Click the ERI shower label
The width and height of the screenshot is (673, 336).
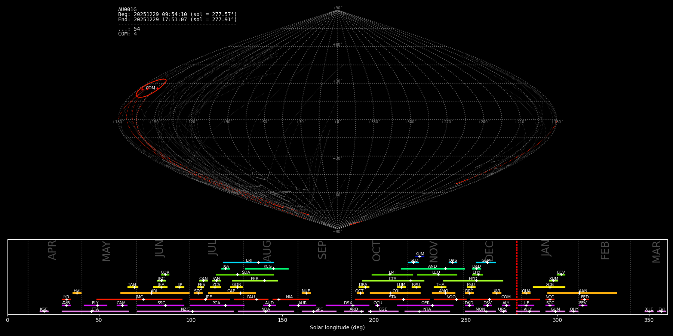pos(249,261)
